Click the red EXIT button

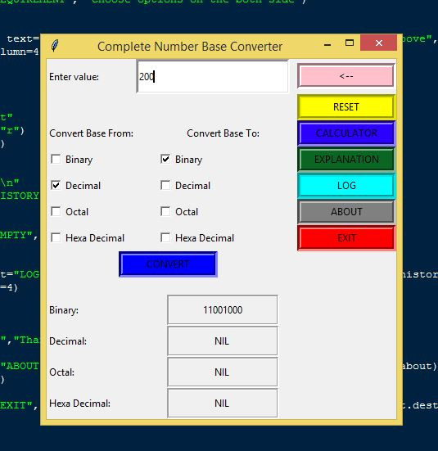[346, 238]
